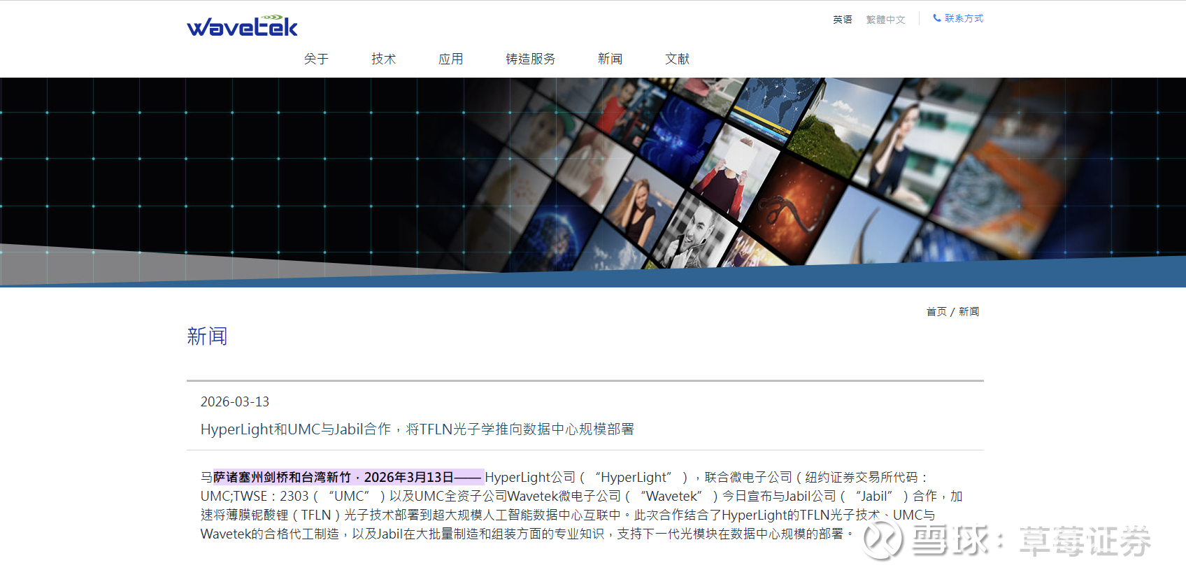Open the 技术 menu
Viewport: 1186px width, 577px height.
coord(383,59)
